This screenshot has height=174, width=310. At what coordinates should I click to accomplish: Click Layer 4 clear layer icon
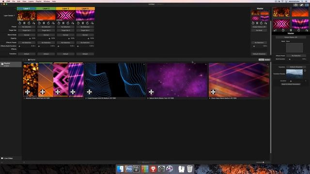pyautogui.click(x=92, y=23)
